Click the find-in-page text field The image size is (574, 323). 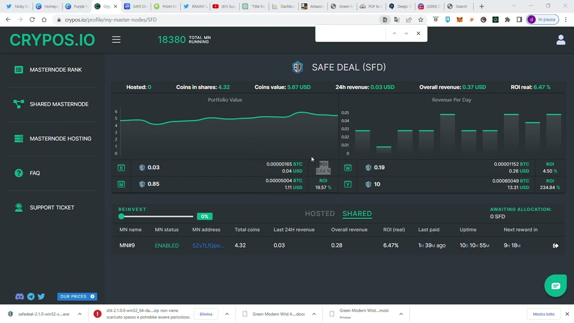tap(351, 33)
